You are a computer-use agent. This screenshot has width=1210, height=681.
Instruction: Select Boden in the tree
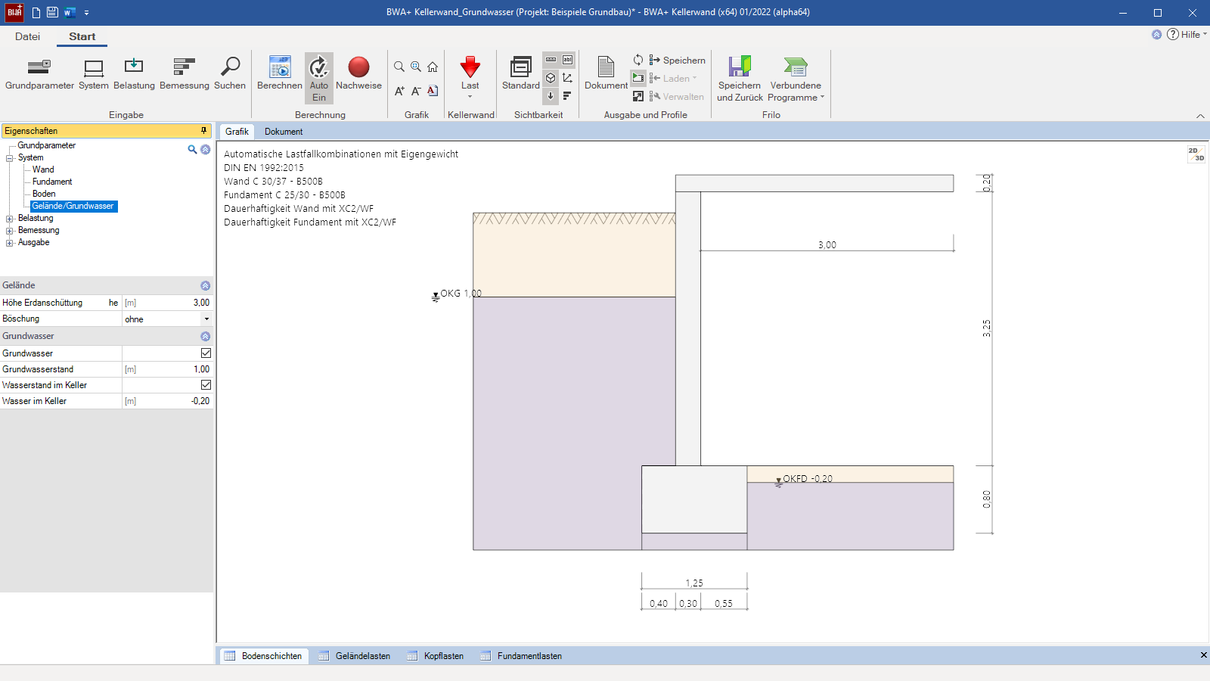44,194
